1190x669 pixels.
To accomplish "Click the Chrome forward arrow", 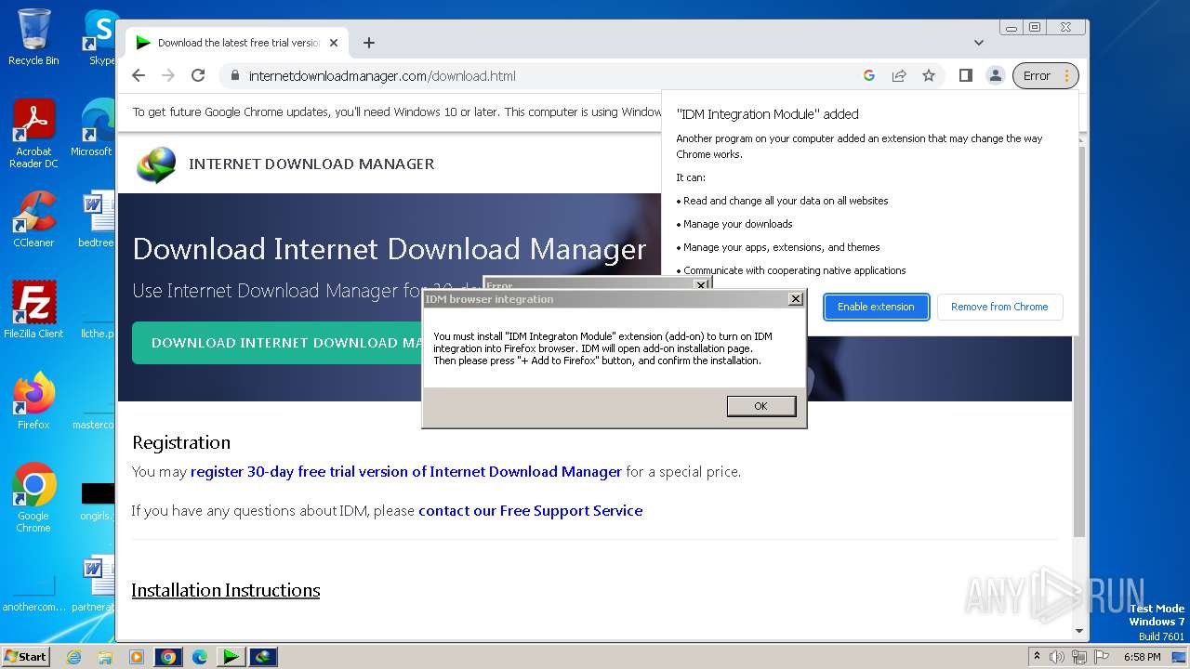I will coord(168,75).
